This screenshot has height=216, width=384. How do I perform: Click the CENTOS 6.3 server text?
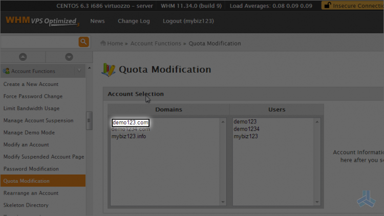coord(104,6)
